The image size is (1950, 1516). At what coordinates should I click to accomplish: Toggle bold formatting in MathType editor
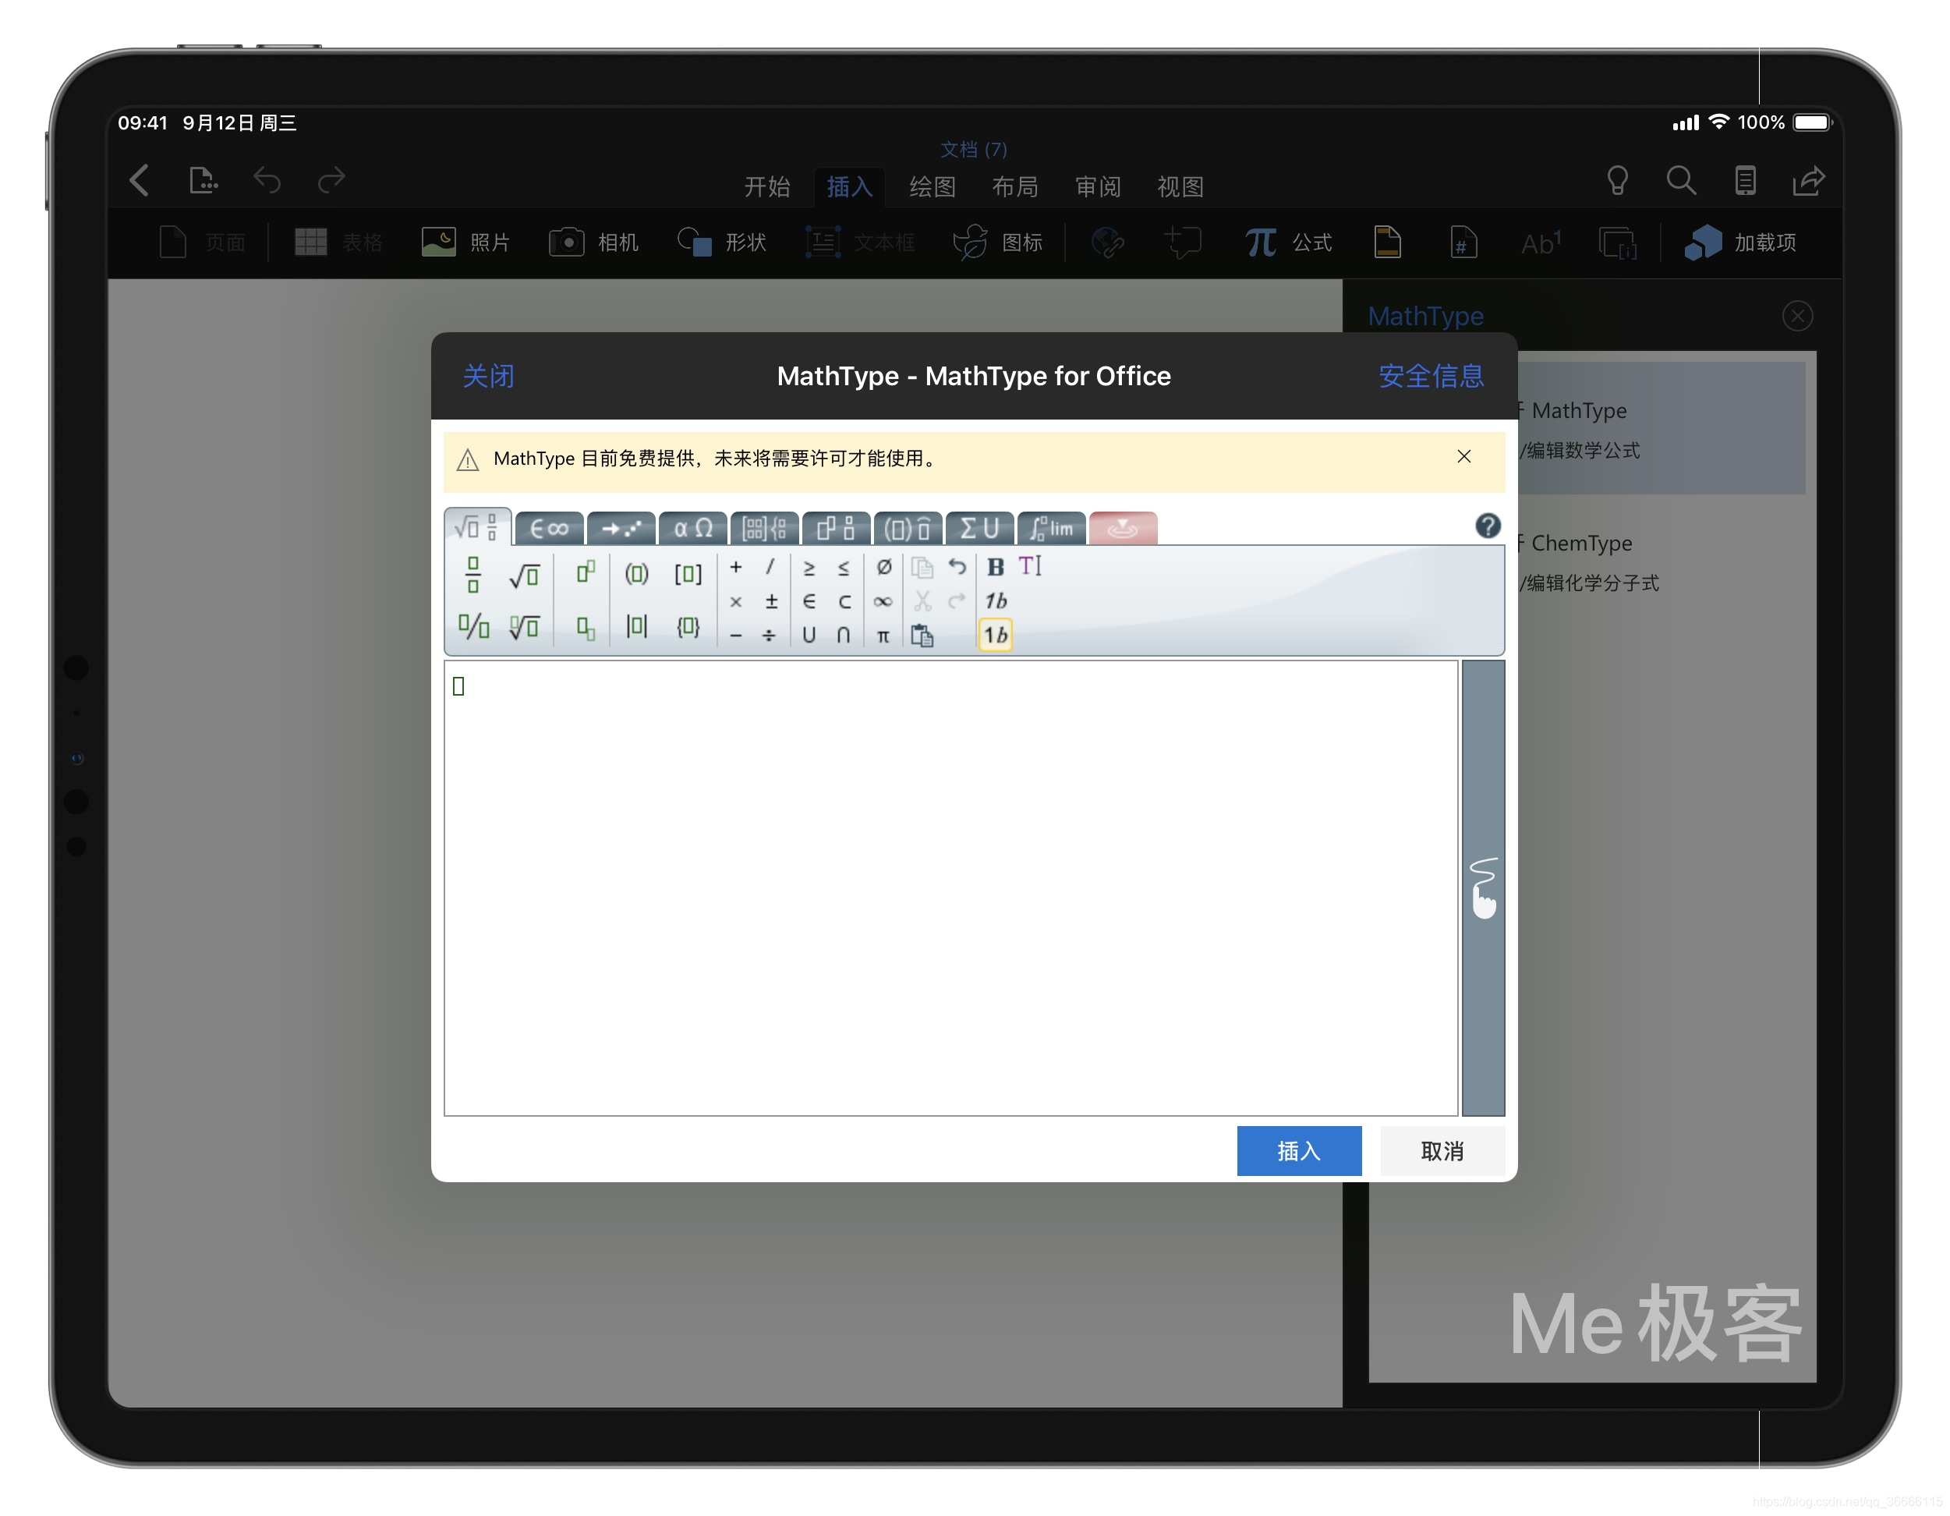point(995,567)
